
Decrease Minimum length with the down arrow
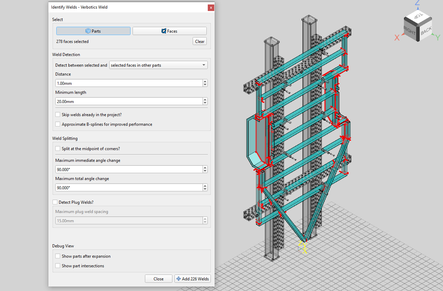pyautogui.click(x=205, y=103)
